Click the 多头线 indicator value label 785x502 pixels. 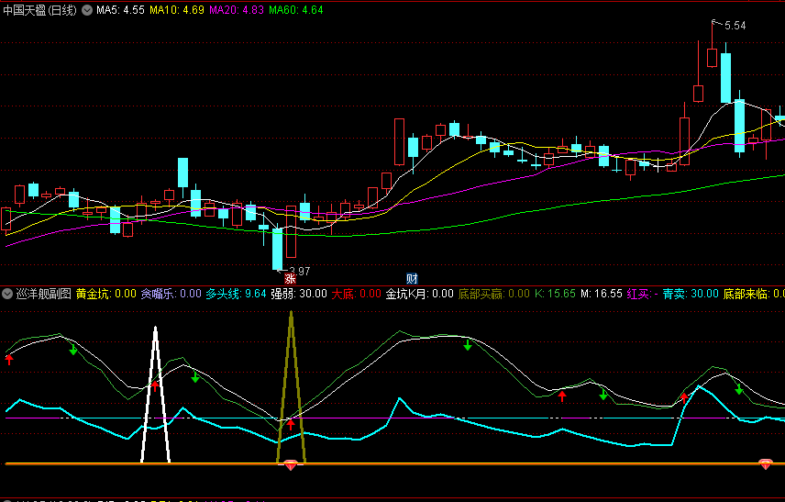236,295
